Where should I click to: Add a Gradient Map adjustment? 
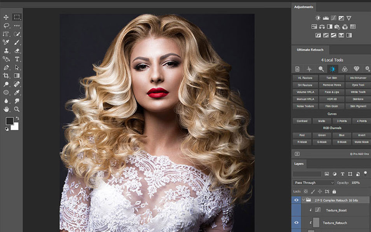pos(349,35)
